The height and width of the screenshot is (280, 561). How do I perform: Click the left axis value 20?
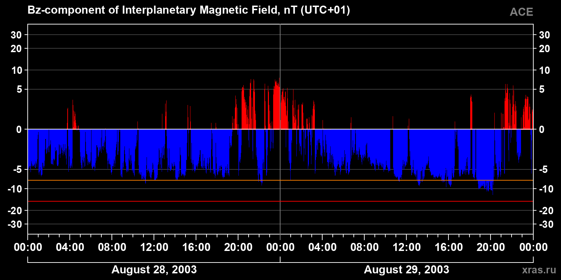[16, 49]
